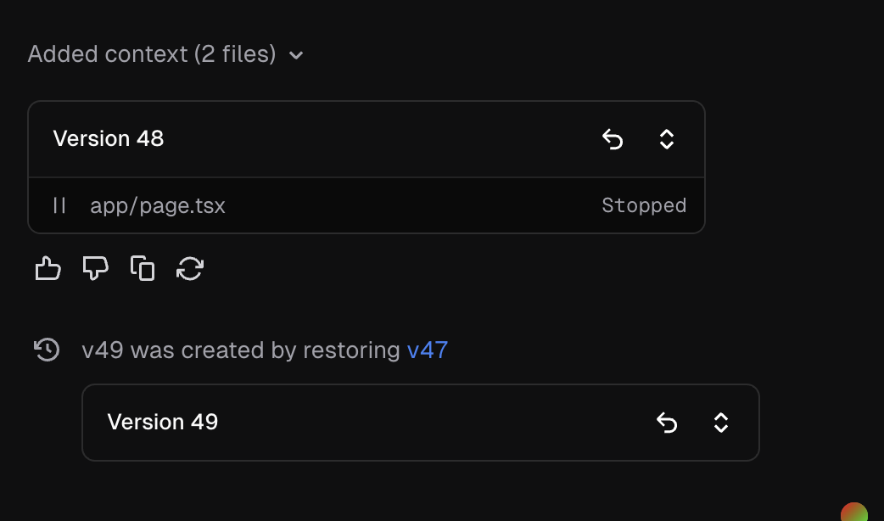Expand the Version 49 card with its chevrons
Viewport: 884px width, 521px height.
pos(721,423)
